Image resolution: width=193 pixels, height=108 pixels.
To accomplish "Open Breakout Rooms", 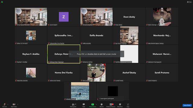I will 111,105.
